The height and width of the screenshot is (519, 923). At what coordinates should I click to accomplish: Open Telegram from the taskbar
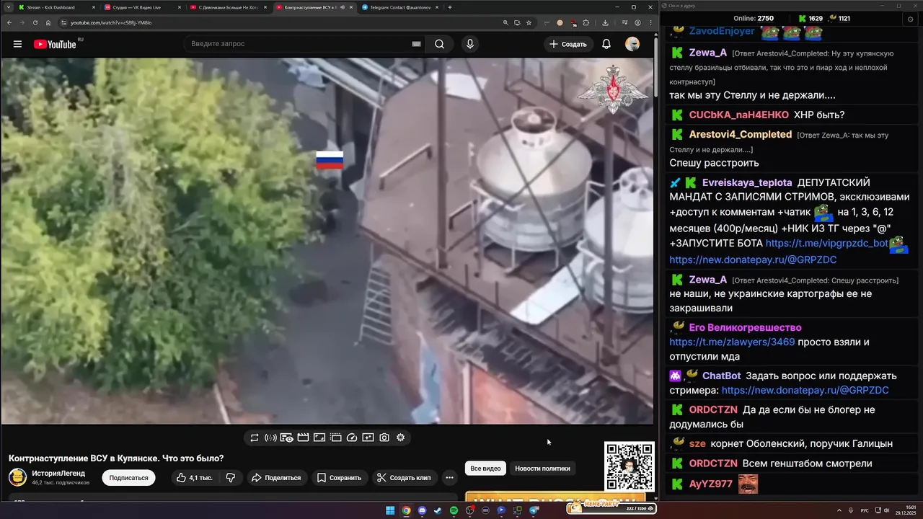534,510
